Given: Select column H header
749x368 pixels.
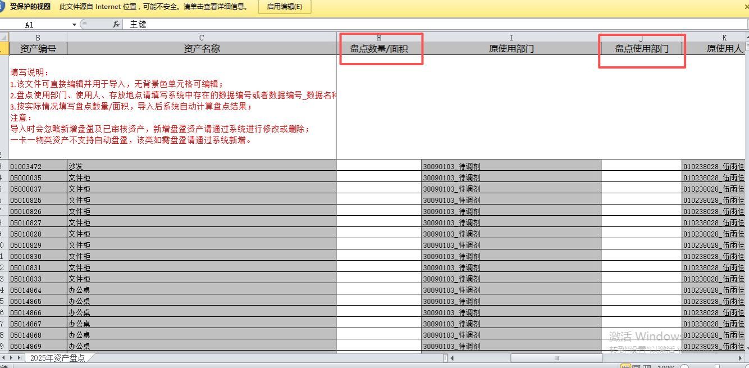Looking at the screenshot, I should [379, 38].
